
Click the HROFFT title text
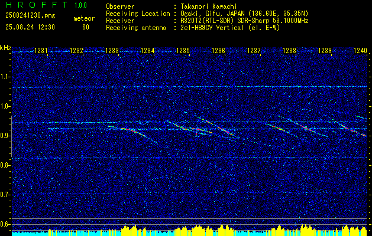click(x=37, y=5)
